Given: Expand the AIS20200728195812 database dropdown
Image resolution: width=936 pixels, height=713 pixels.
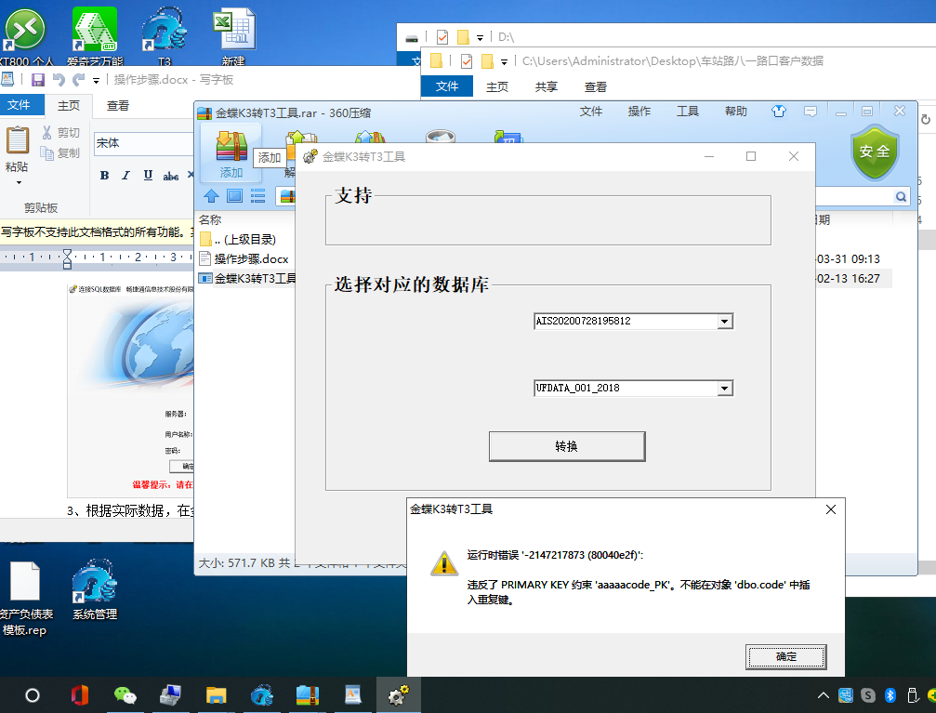Looking at the screenshot, I should coord(725,322).
